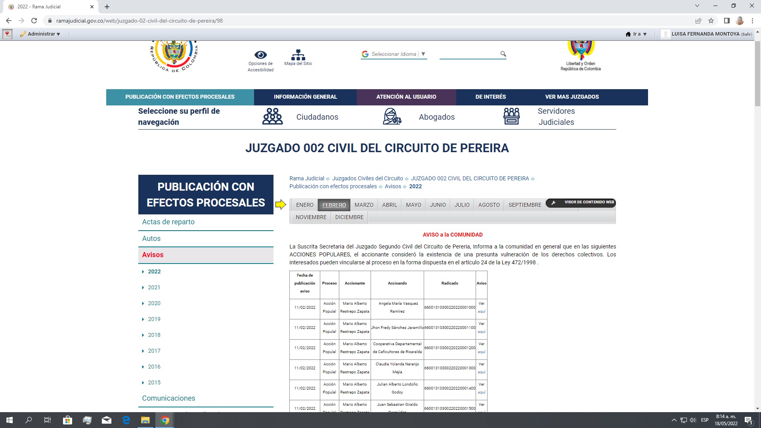Screen dimensions: 761x428
Task: Show hidden system tray icons
Action: [674, 420]
